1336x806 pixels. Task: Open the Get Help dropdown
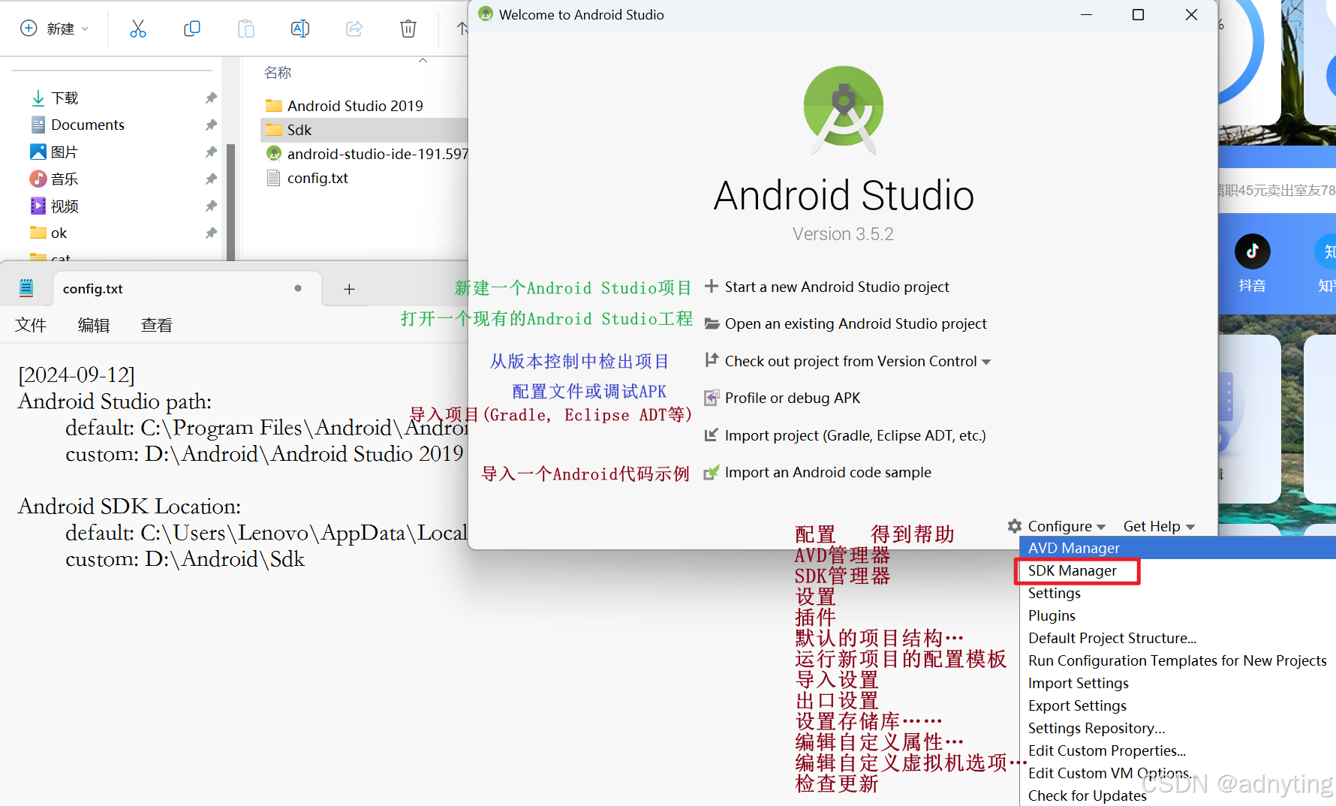click(x=1159, y=526)
